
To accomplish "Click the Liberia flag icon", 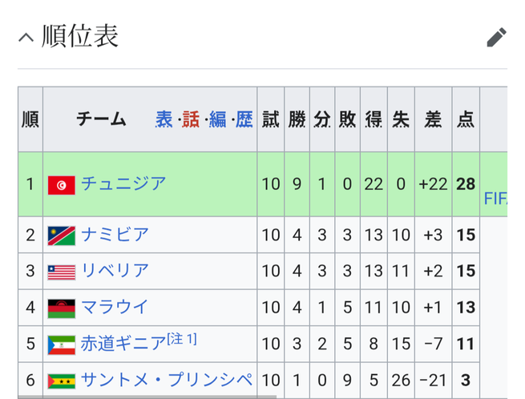I will tap(61, 272).
